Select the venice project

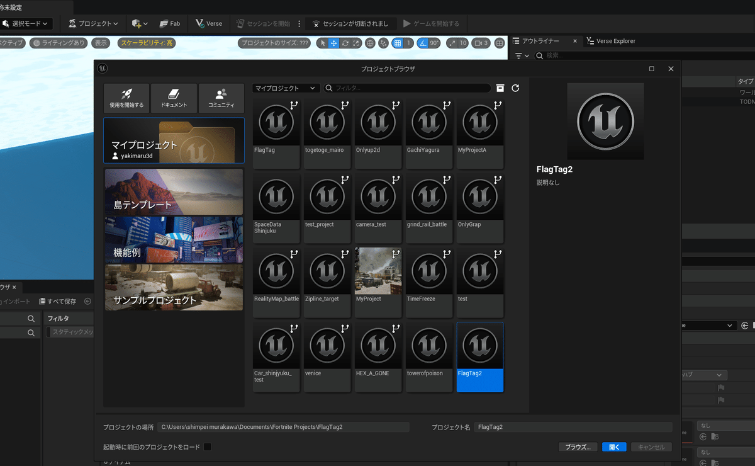point(327,356)
